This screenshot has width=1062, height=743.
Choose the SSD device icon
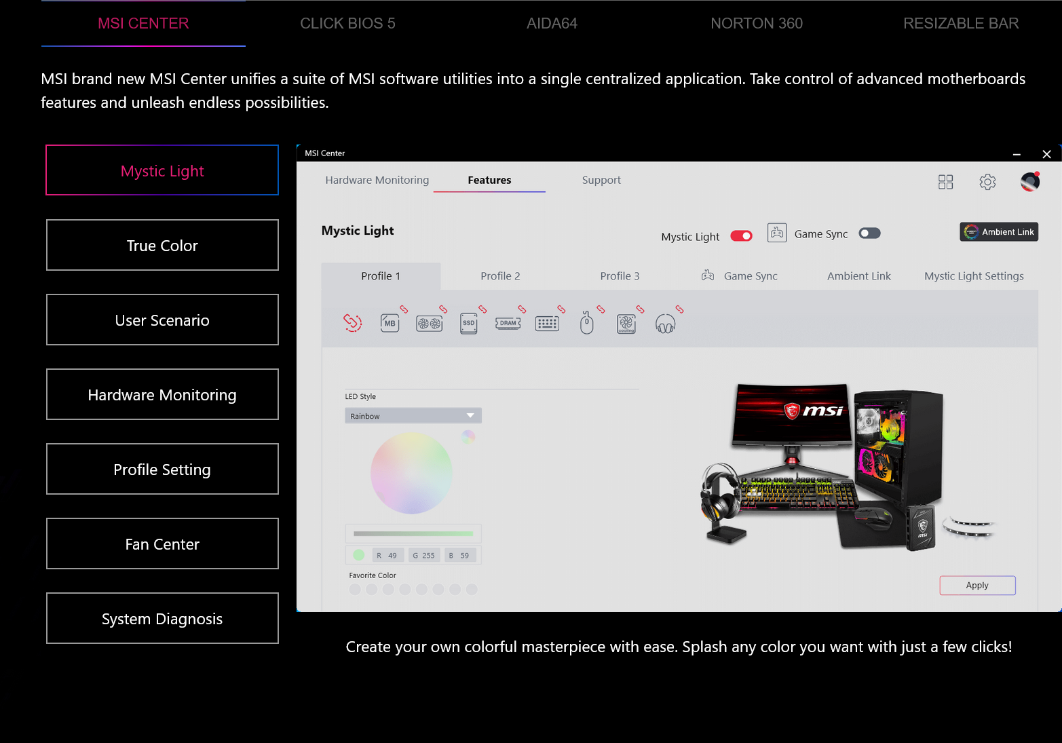pos(468,323)
